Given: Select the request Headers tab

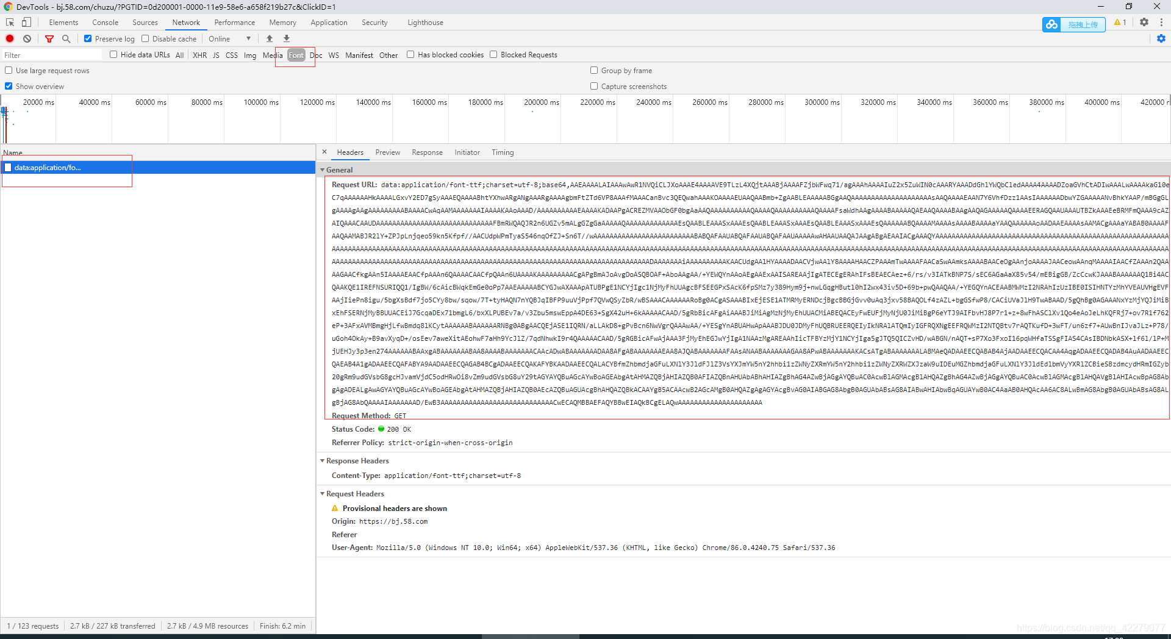Looking at the screenshot, I should pyautogui.click(x=350, y=152).
